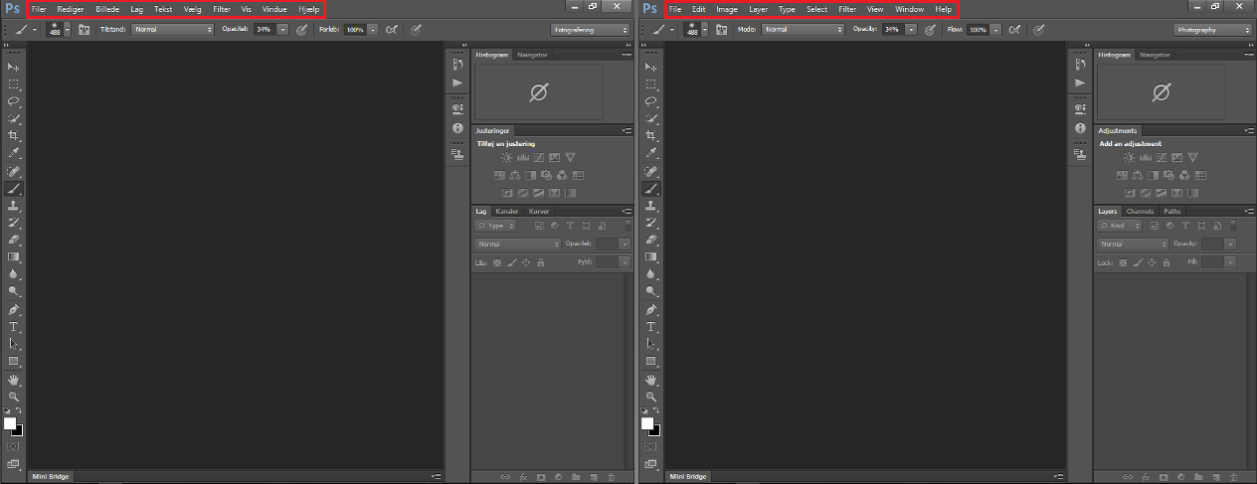Toggle pixel layer filter in the Lag panel
The image size is (1257, 484).
tap(538, 226)
